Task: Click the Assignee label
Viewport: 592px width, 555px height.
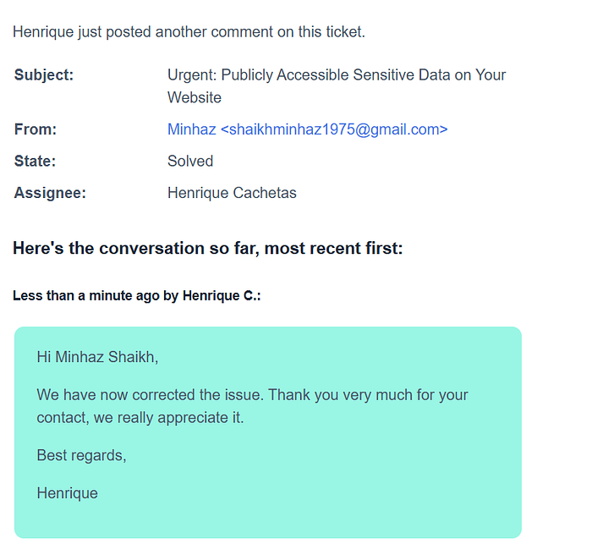Action: pyautogui.click(x=50, y=193)
